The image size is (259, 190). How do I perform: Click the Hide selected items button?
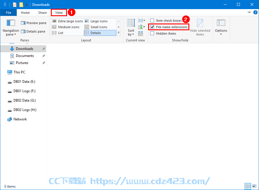pos(200,27)
